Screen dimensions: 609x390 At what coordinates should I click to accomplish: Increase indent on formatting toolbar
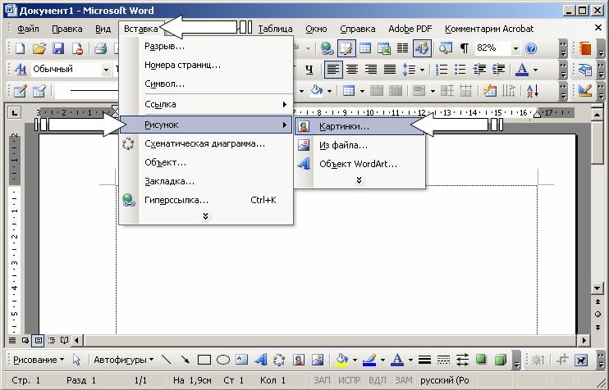coord(498,70)
